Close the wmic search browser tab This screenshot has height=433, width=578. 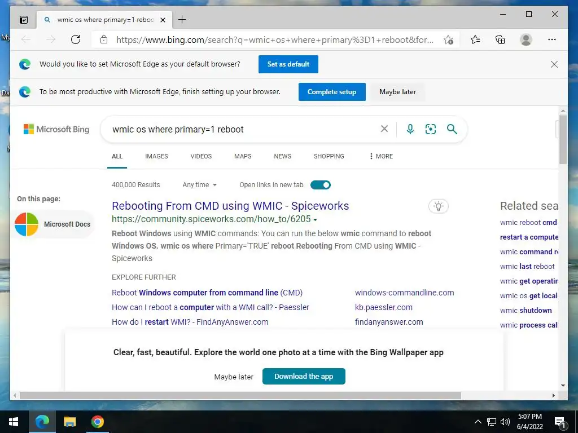pos(163,20)
